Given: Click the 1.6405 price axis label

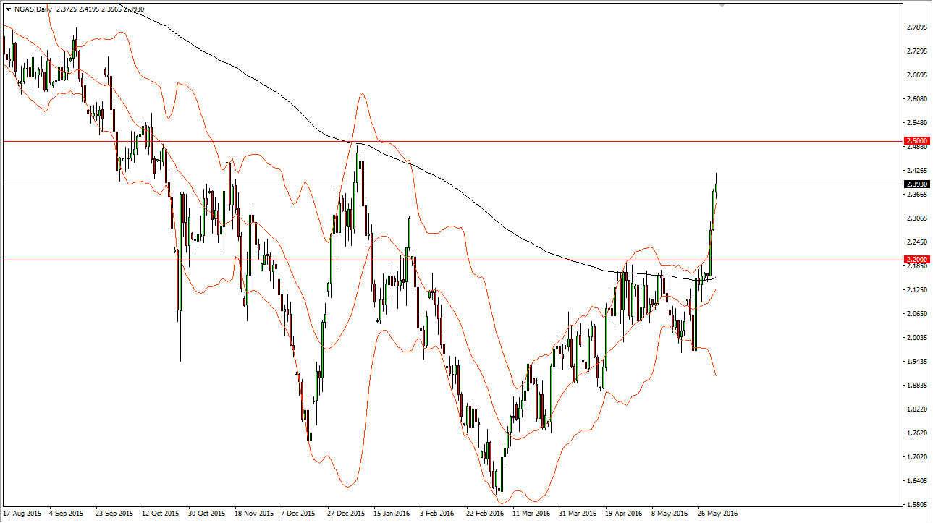Looking at the screenshot, I should (x=916, y=481).
